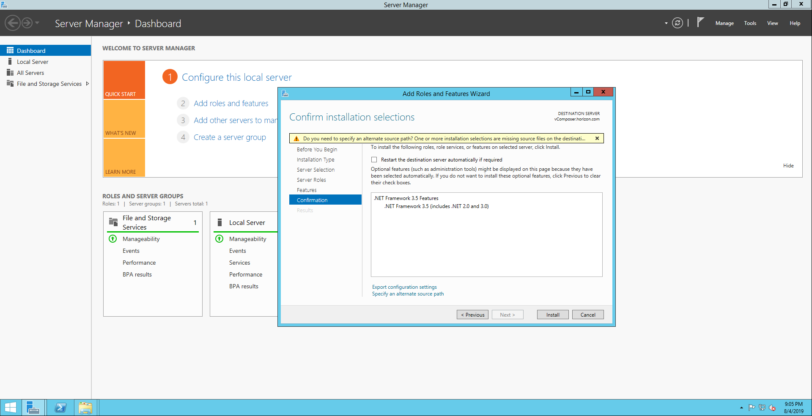The image size is (812, 416).
Task: Click the Refresh icon in header
Action: [677, 23]
